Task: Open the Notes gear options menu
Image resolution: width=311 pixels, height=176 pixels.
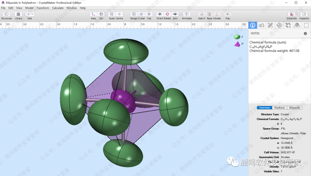Action: pos(305,33)
